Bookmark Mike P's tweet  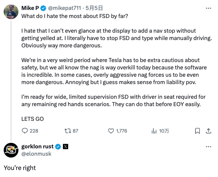(x=197, y=131)
